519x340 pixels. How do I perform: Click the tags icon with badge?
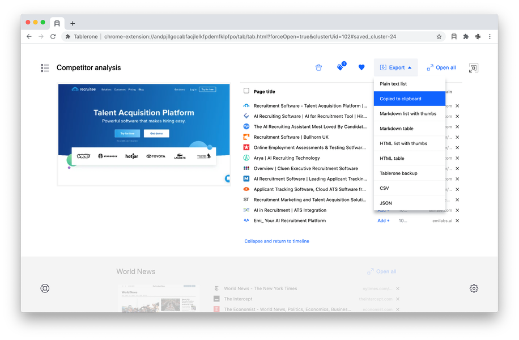pyautogui.click(x=341, y=67)
